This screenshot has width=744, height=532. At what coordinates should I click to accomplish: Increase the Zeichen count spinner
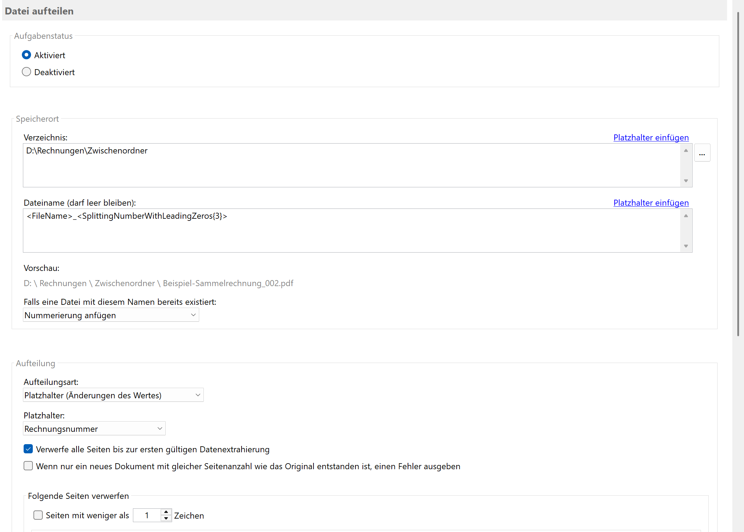tap(166, 512)
